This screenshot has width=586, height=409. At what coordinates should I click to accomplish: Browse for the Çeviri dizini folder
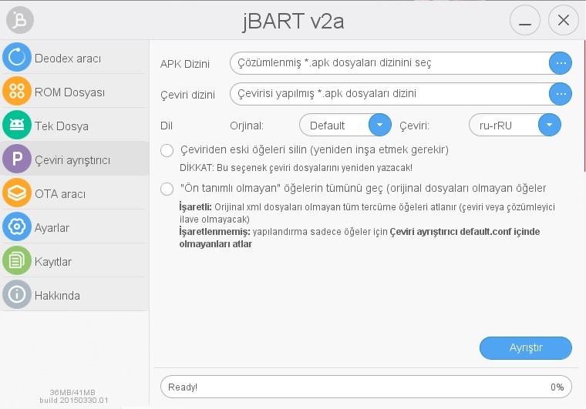tap(561, 94)
